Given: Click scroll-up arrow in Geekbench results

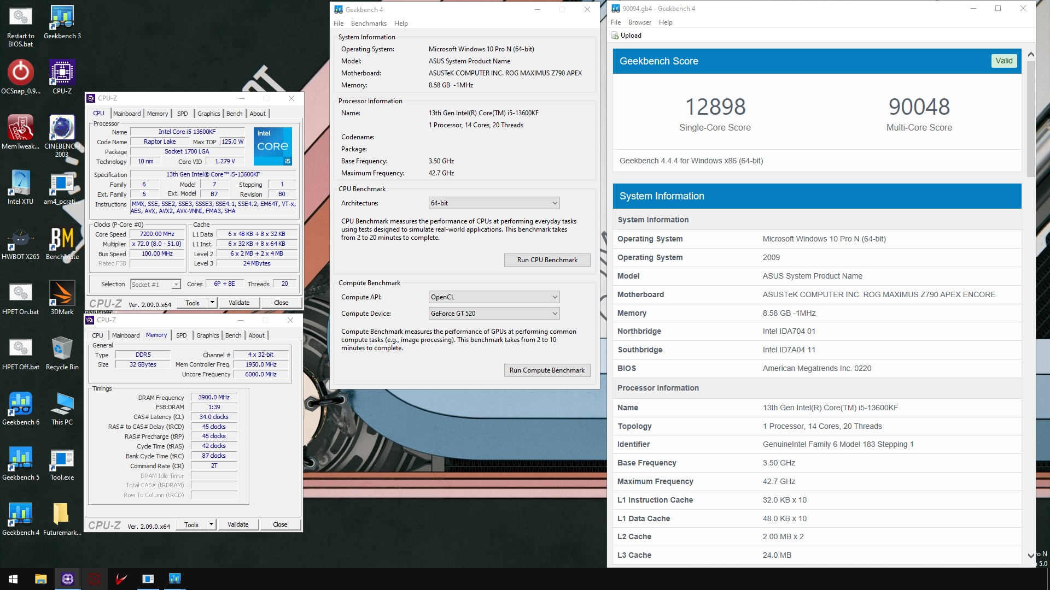Looking at the screenshot, I should [x=1031, y=55].
